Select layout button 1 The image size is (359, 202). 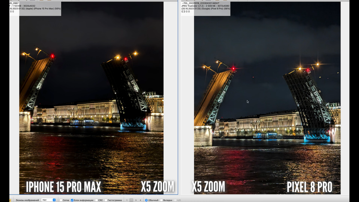click(x=127, y=200)
